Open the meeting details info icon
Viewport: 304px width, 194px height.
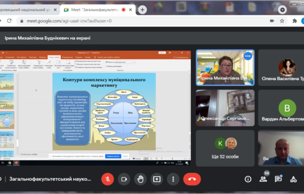(x=248, y=179)
